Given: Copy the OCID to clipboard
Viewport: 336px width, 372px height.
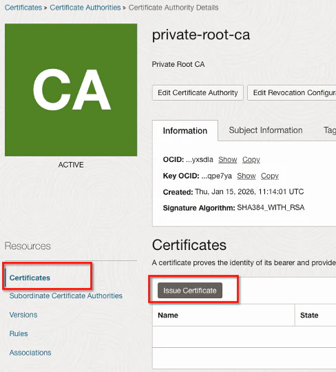Looking at the screenshot, I should [251, 159].
